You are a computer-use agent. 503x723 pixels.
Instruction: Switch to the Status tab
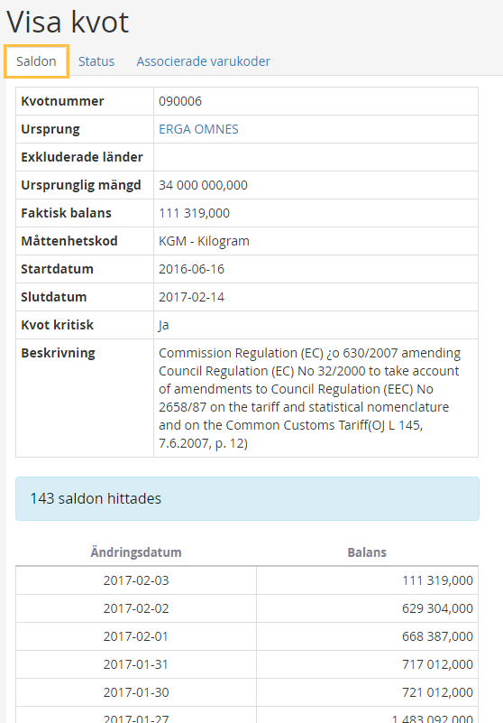click(96, 61)
